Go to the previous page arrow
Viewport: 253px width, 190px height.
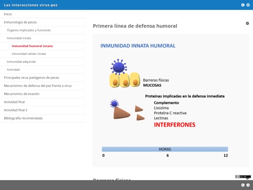pos(243,185)
